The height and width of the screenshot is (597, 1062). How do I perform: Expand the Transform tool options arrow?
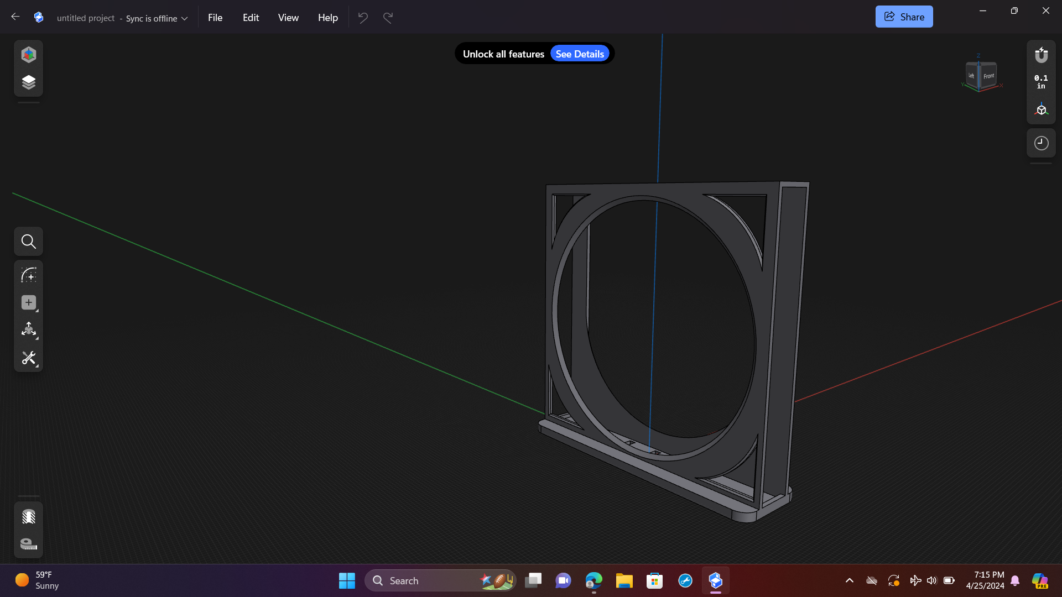click(x=37, y=338)
